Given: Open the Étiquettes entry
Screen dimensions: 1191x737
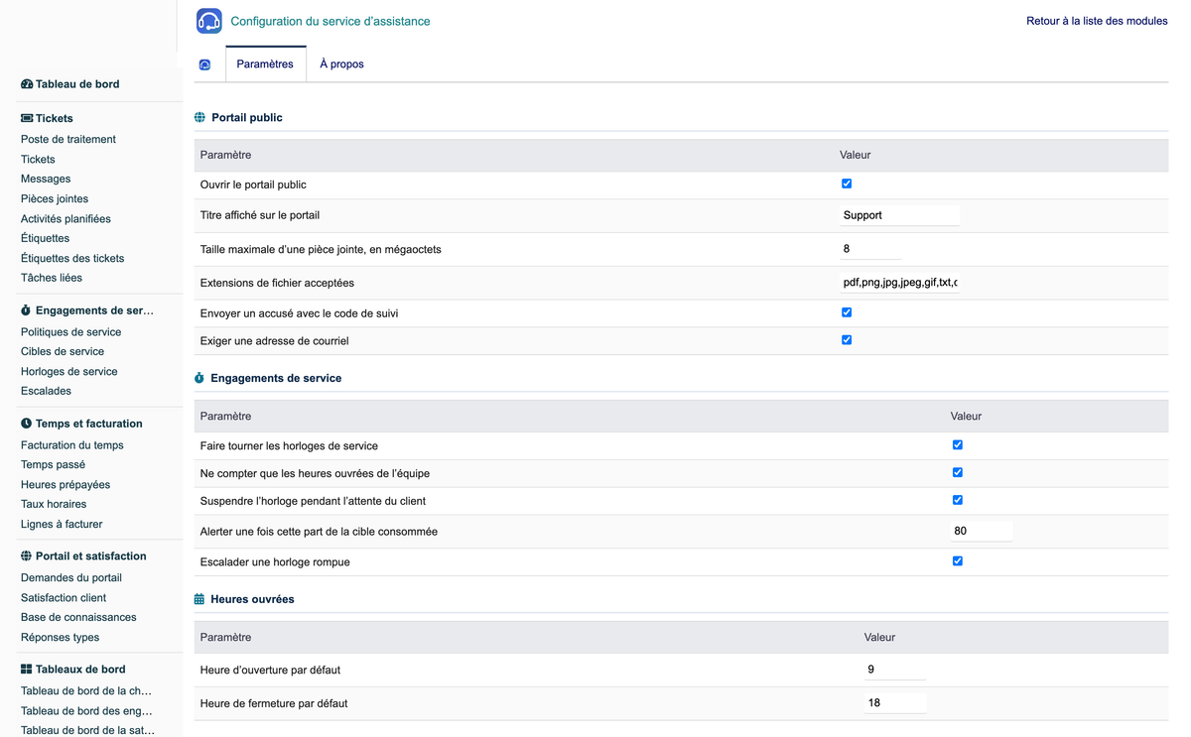Looking at the screenshot, I should coord(45,238).
